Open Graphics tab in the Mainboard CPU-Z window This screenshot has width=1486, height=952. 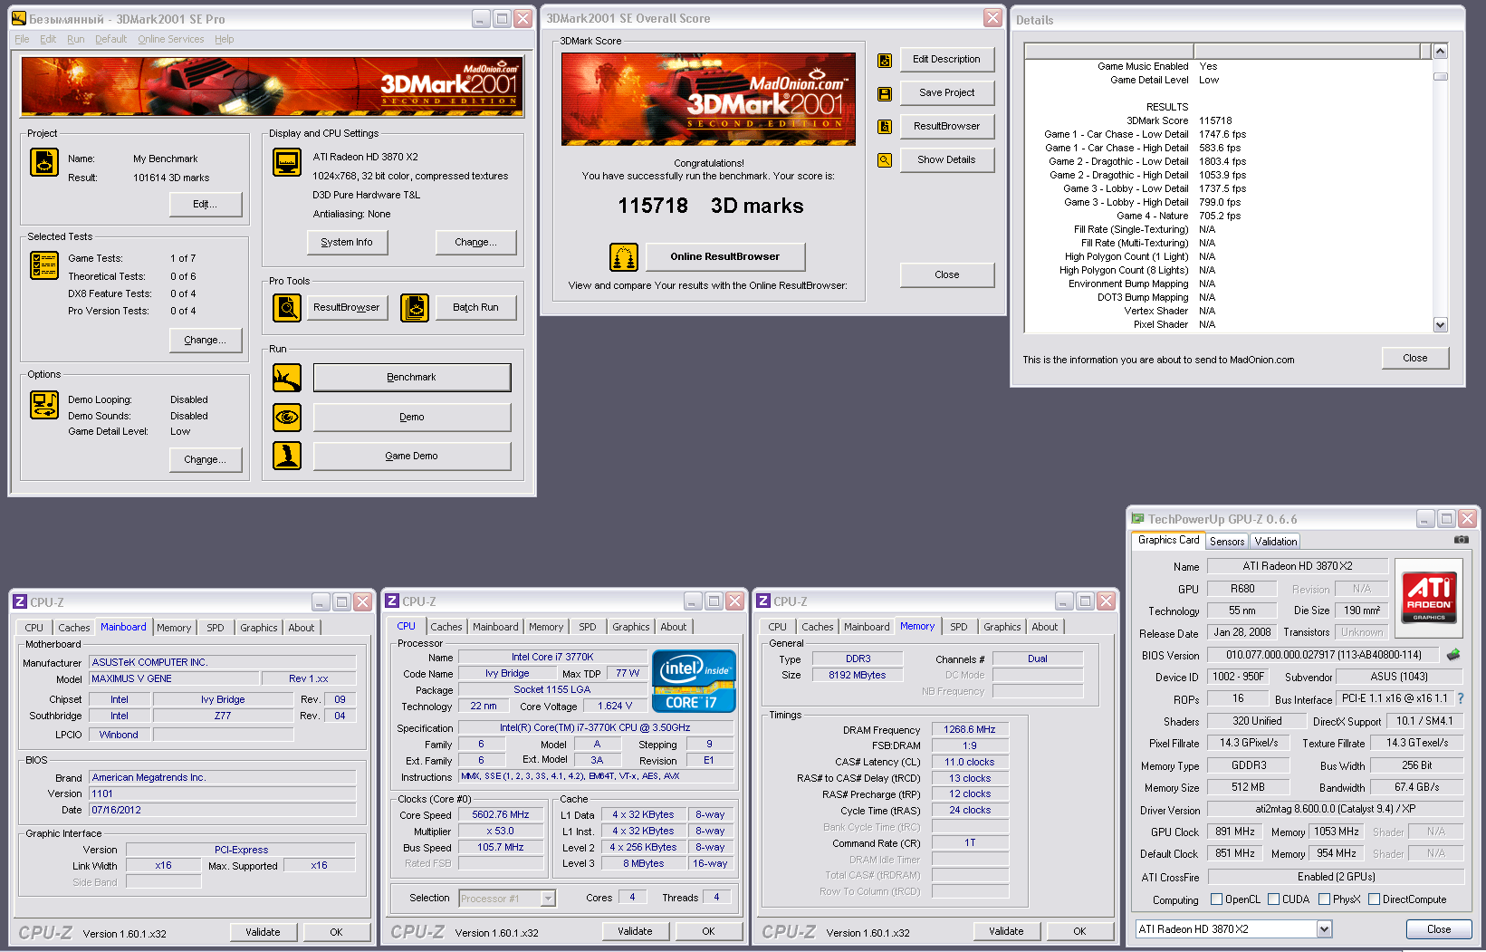point(259,628)
